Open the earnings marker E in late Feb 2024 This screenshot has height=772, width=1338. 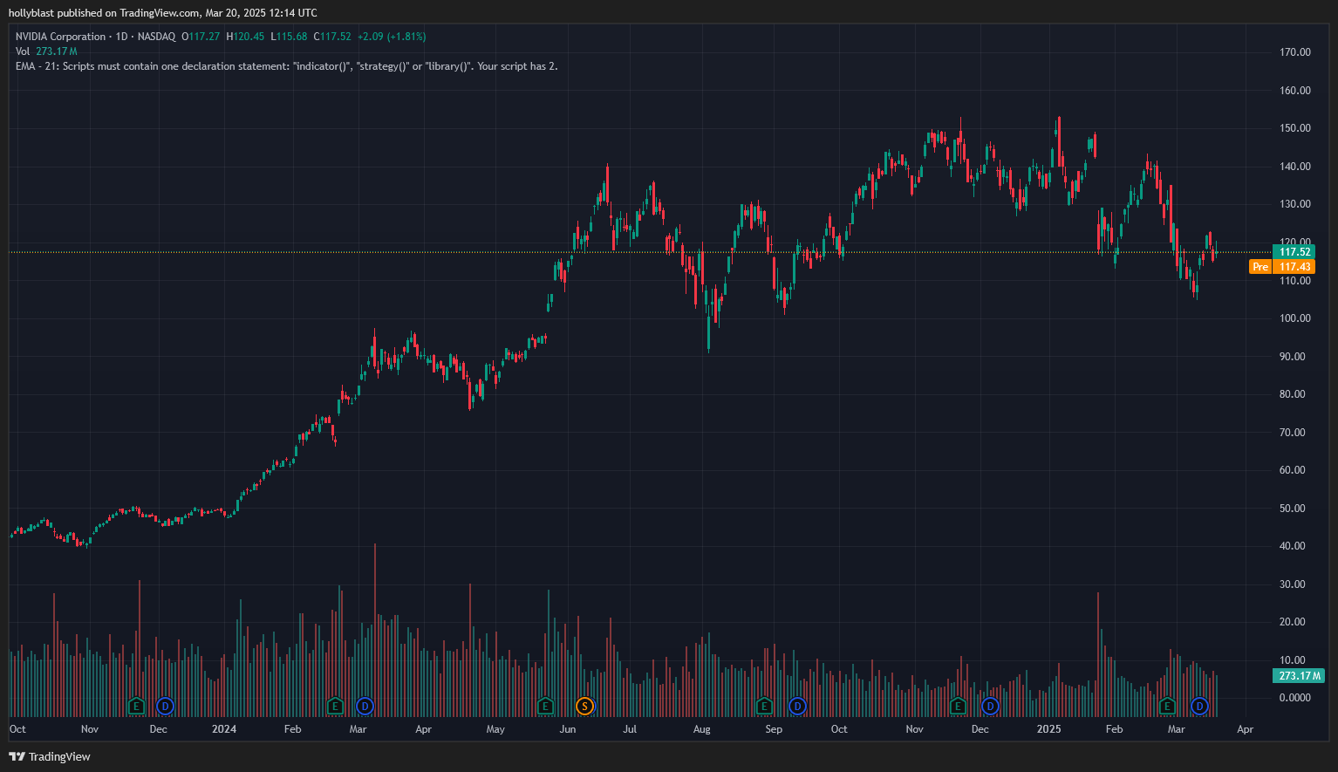(x=335, y=706)
